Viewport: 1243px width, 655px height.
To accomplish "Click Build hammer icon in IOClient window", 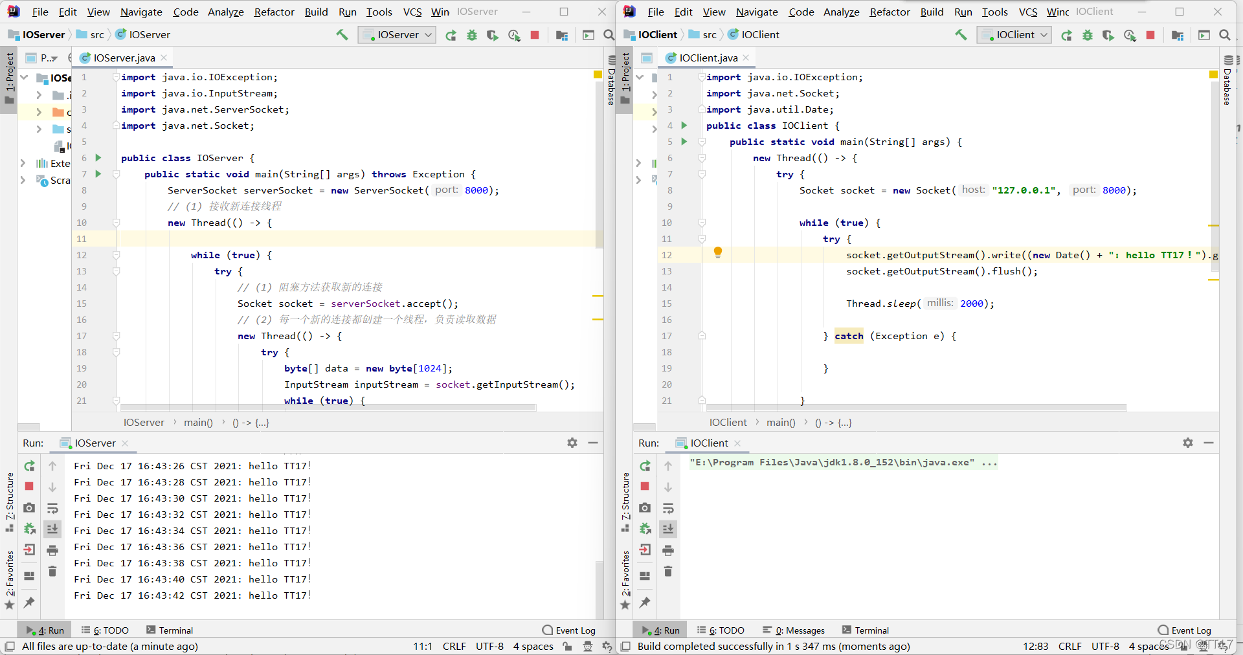I will (x=961, y=35).
